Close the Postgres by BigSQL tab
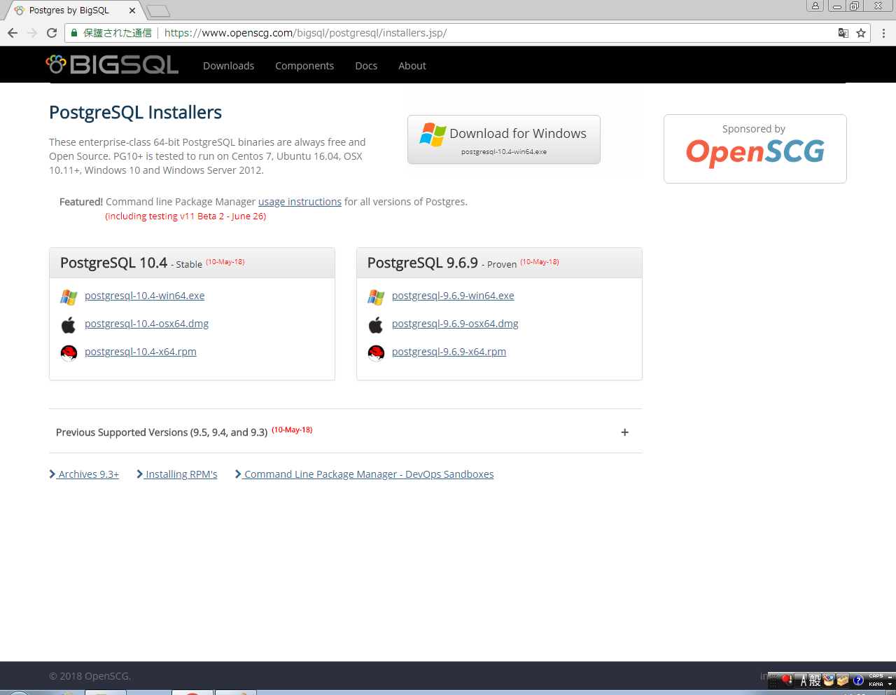The height and width of the screenshot is (695, 896). click(x=132, y=11)
